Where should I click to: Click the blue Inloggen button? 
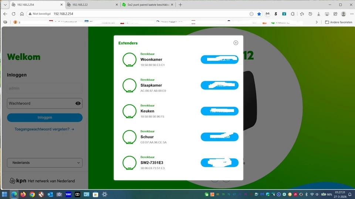coord(45,118)
